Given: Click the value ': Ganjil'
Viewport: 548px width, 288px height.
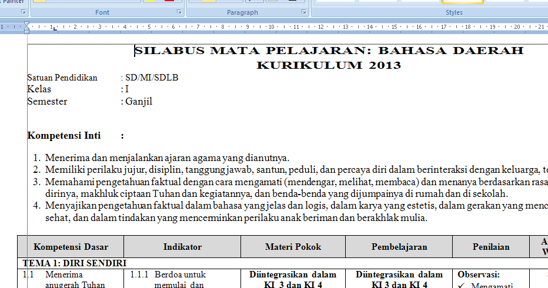Looking at the screenshot, I should point(136,102).
